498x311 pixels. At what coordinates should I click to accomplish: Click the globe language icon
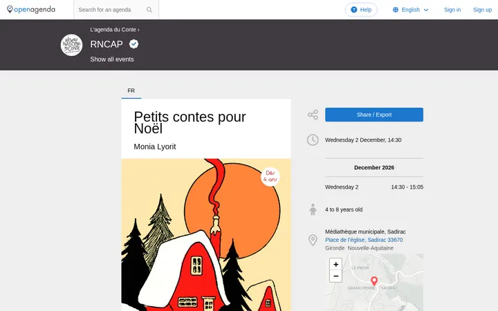[x=396, y=10]
